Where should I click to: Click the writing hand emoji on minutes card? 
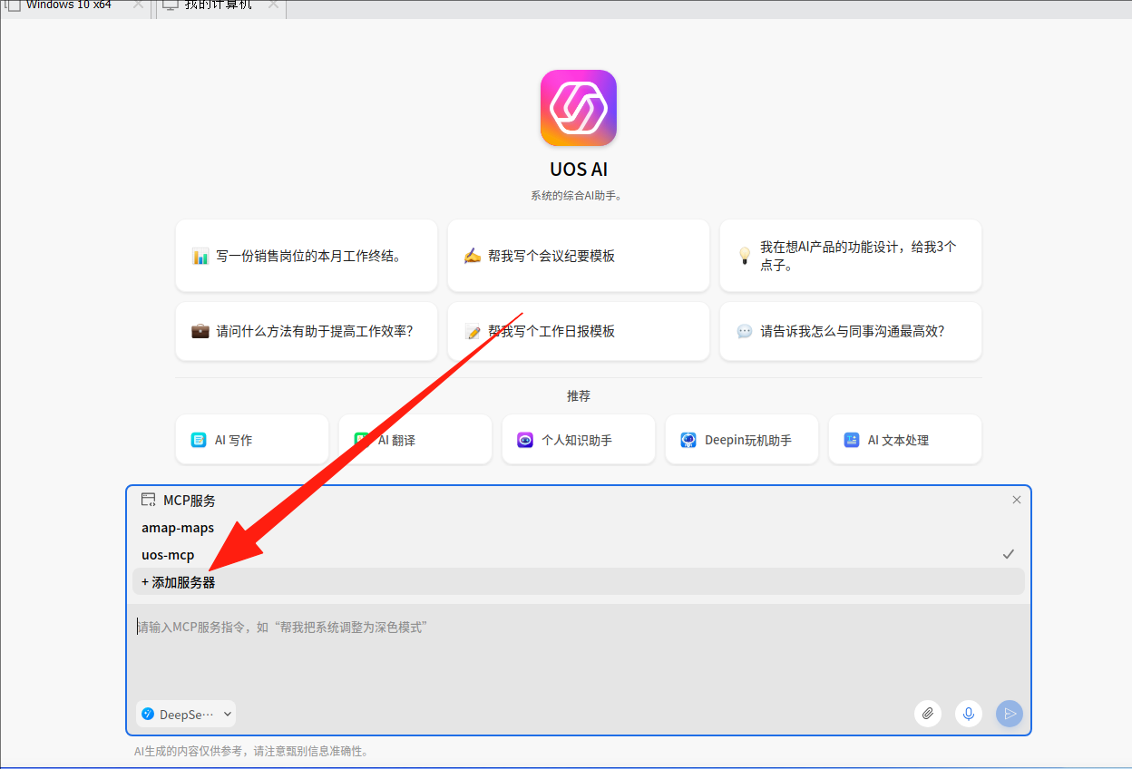tap(473, 256)
